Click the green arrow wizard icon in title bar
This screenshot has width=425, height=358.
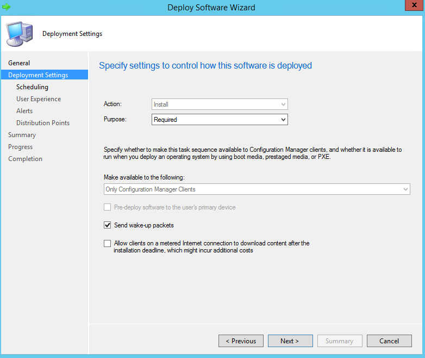pyautogui.click(x=7, y=7)
